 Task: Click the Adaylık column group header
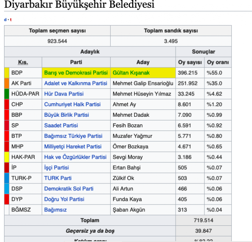(90, 52)
